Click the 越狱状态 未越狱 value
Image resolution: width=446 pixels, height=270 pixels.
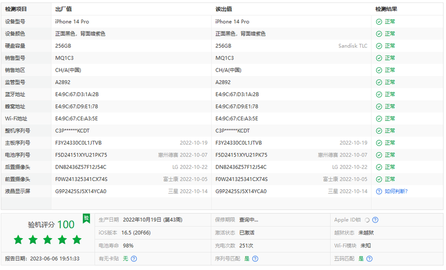click(366, 233)
